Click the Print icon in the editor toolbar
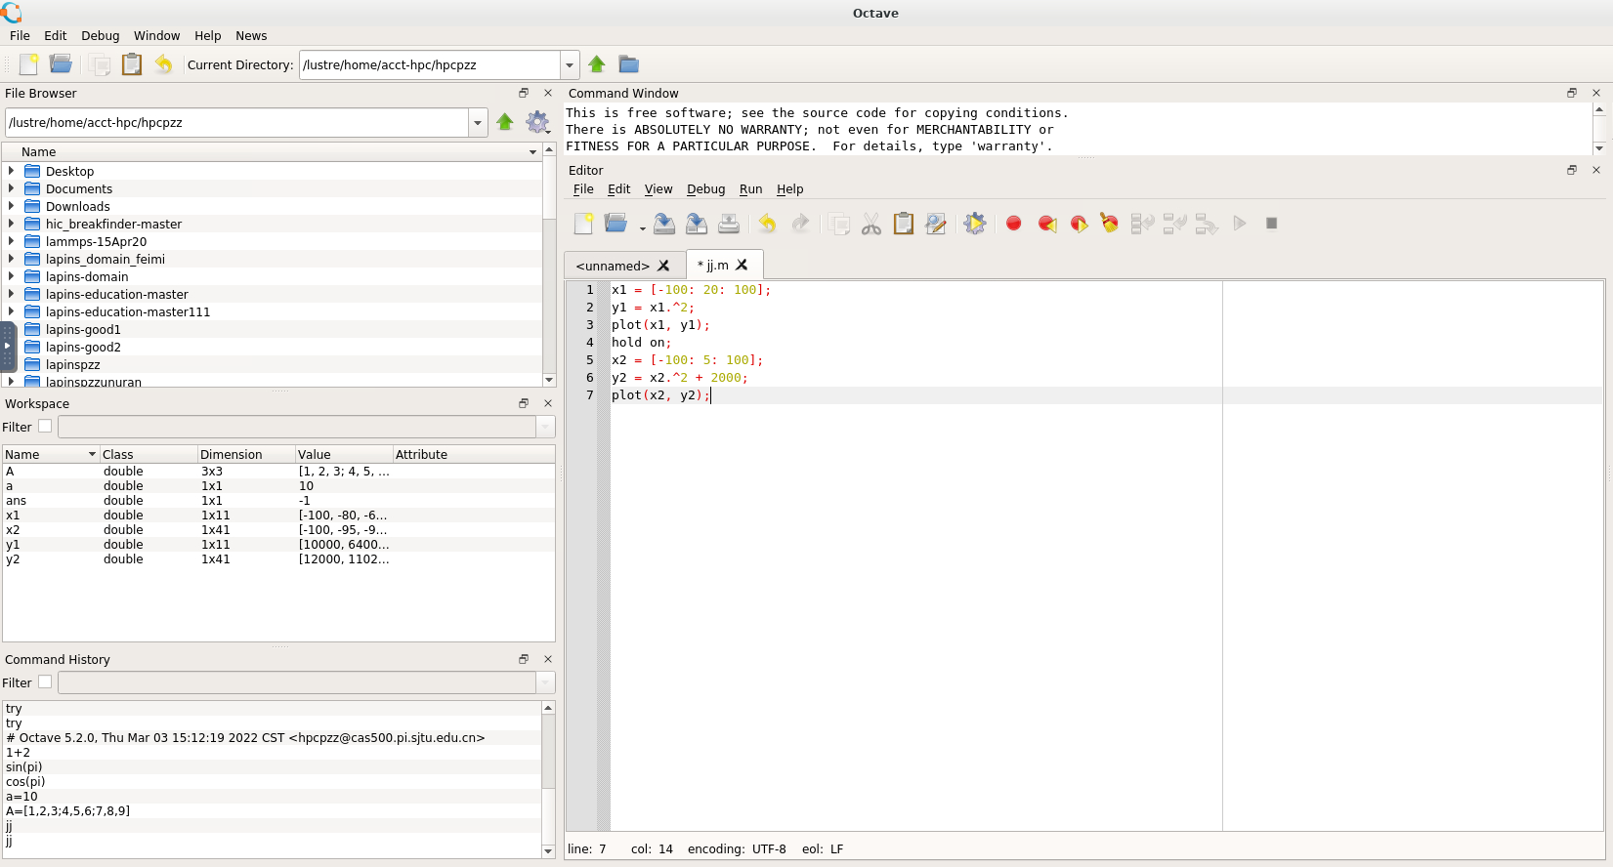The height and width of the screenshot is (867, 1613). coord(729,224)
